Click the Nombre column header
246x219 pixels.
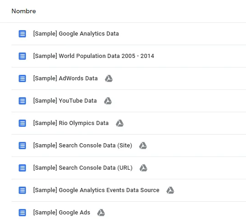coord(24,11)
